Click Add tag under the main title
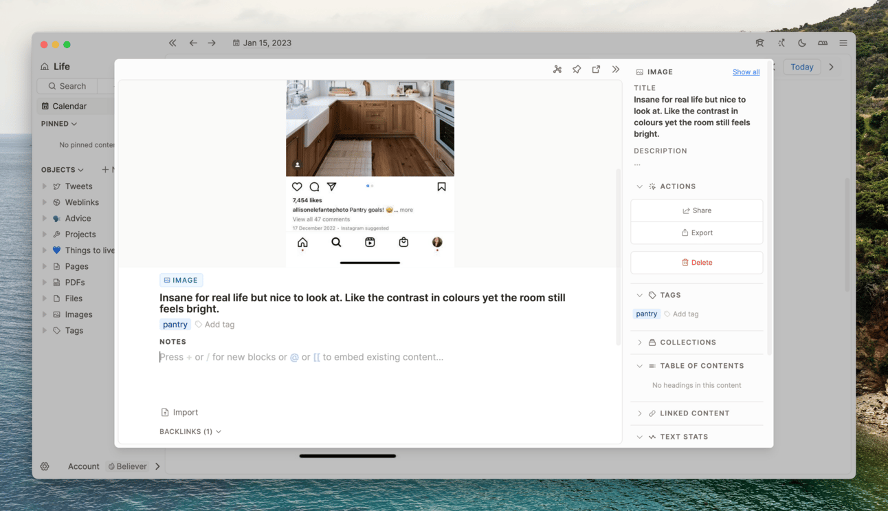Viewport: 888px width, 511px height. [x=215, y=325]
